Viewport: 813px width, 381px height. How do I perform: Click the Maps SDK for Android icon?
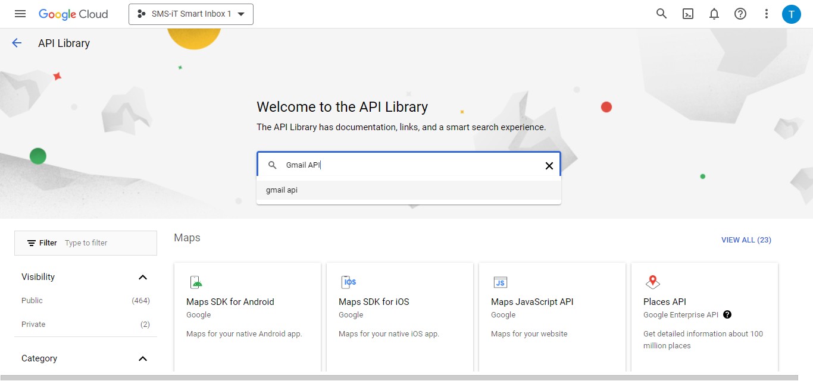coord(196,281)
